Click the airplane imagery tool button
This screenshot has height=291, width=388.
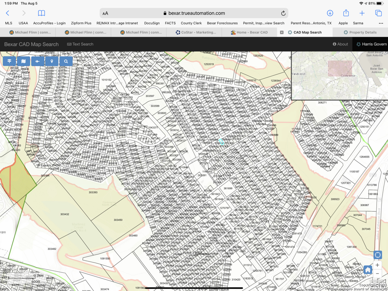(37, 61)
